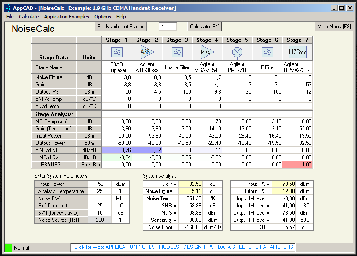Screen dimensions: 357x256
Task: Click the green d NF/d Gain cell -0,24
Action: pyautogui.click(x=117, y=157)
